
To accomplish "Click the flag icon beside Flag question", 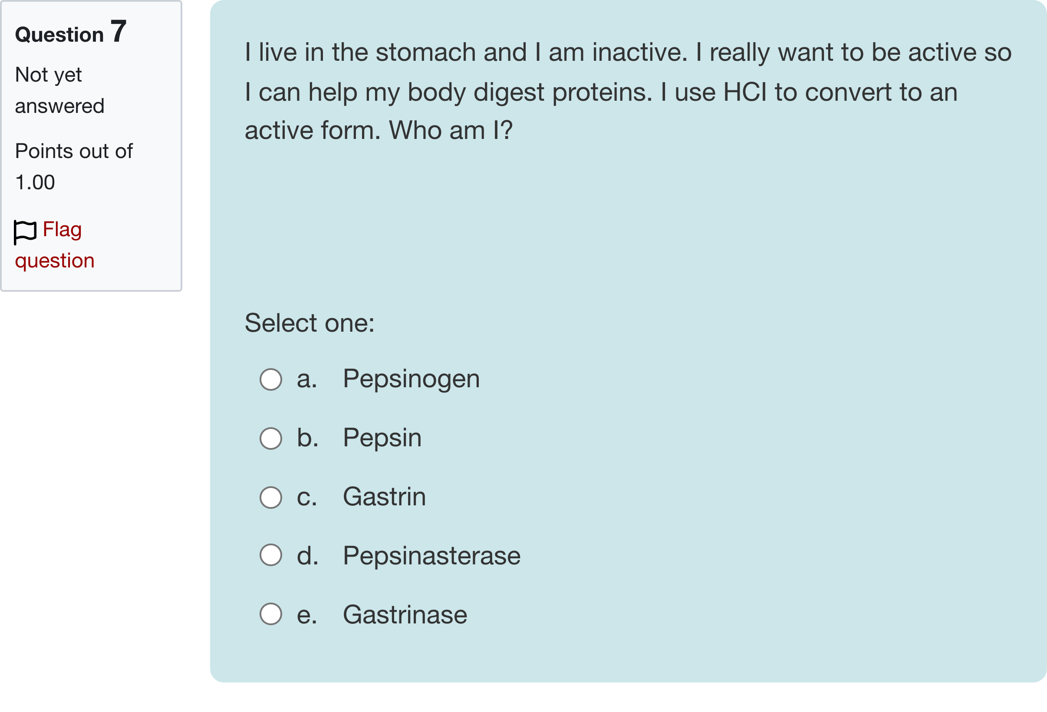I will pos(25,230).
